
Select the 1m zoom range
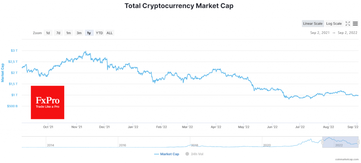point(68,33)
